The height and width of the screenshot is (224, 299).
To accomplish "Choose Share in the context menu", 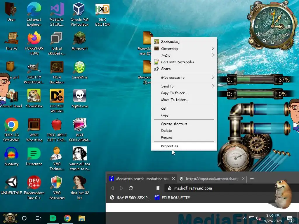I will 184,69.
